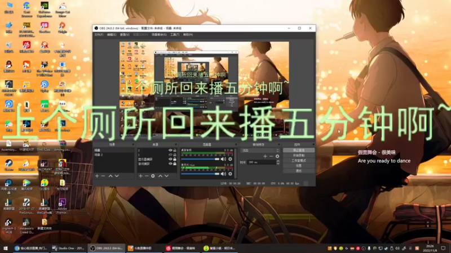Move selected source down in the list
Screen dimensions: 451x253
pyautogui.click(x=166, y=176)
